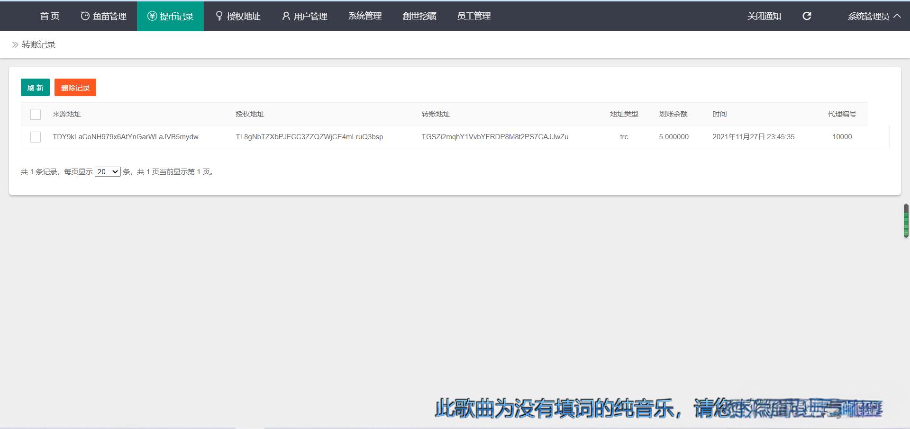Click the orange 删除记录 button
This screenshot has height=429, width=910.
[75, 88]
